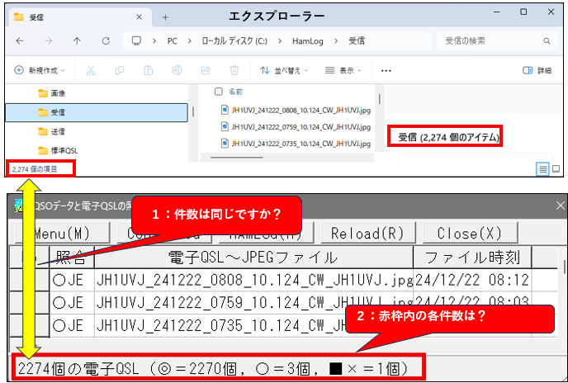This screenshot has height=383, width=568.
Task: Open the 表示 view dropdown
Action: [x=346, y=71]
